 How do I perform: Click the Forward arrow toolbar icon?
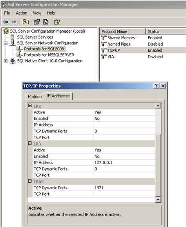[14, 22]
